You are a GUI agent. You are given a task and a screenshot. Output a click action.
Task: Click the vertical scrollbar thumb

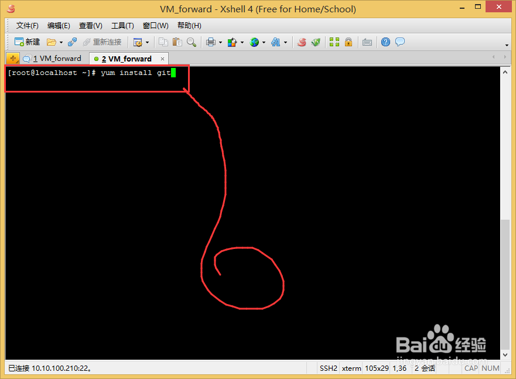505,285
